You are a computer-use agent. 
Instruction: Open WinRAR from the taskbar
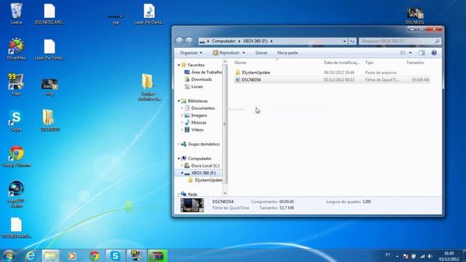[158, 255]
